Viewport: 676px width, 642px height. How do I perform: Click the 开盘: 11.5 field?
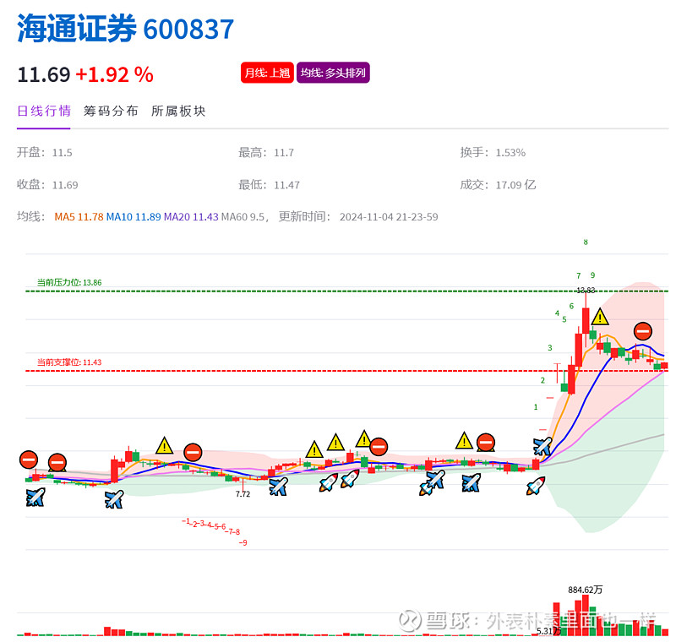(x=45, y=153)
